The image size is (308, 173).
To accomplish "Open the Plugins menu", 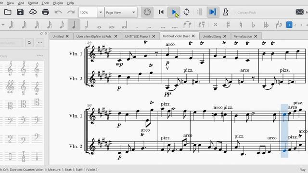I will [58, 3].
